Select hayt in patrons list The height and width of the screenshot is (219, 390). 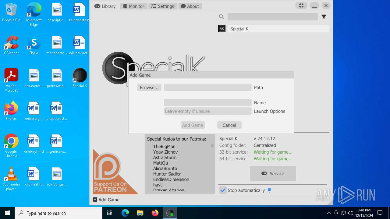tap(158, 185)
